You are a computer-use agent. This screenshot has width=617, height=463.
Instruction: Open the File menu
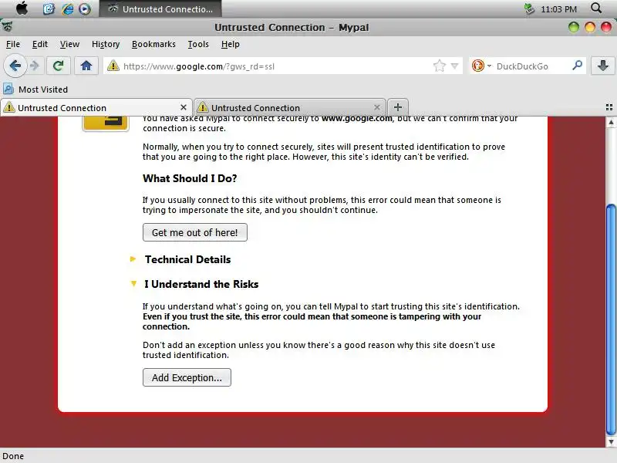click(x=13, y=44)
